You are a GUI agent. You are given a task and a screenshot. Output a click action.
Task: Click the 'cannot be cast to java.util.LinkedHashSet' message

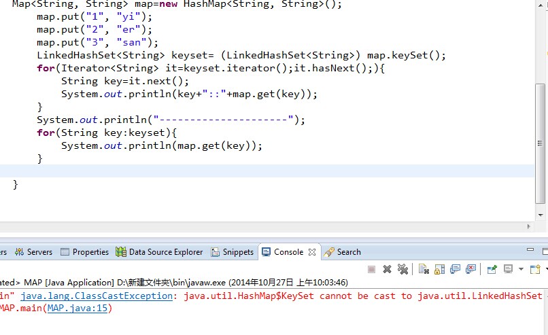click(430, 296)
